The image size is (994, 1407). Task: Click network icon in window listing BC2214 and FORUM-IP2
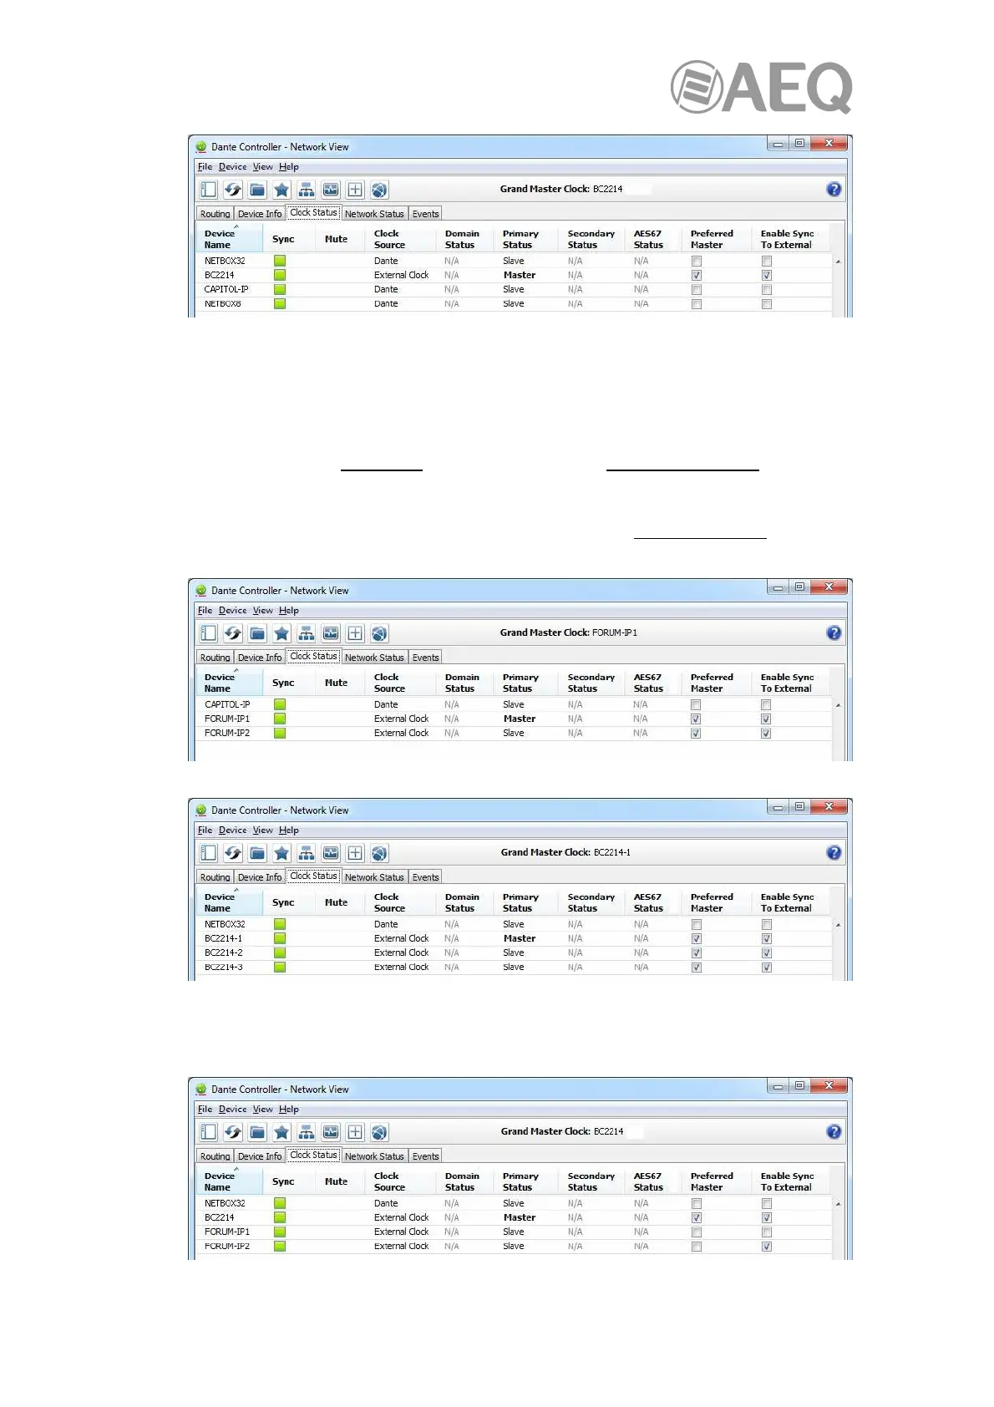click(x=307, y=1132)
